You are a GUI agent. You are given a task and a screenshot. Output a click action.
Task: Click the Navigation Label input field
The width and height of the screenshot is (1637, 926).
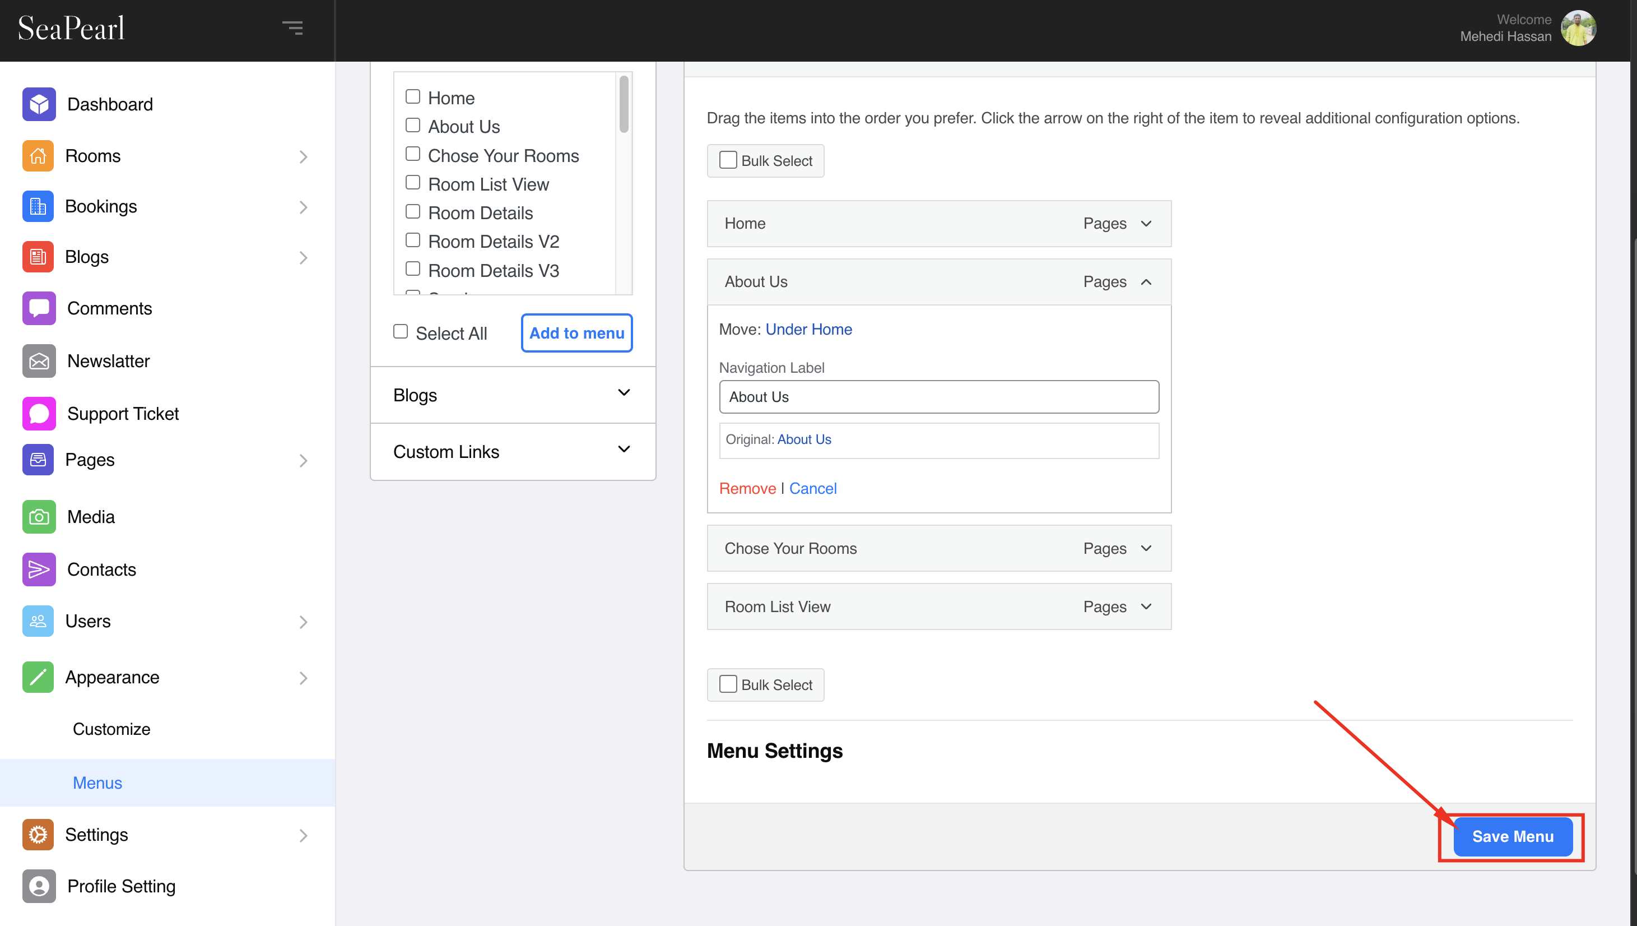point(938,396)
